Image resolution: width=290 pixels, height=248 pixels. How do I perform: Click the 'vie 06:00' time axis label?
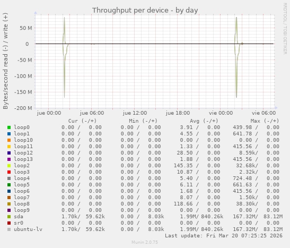263,113
